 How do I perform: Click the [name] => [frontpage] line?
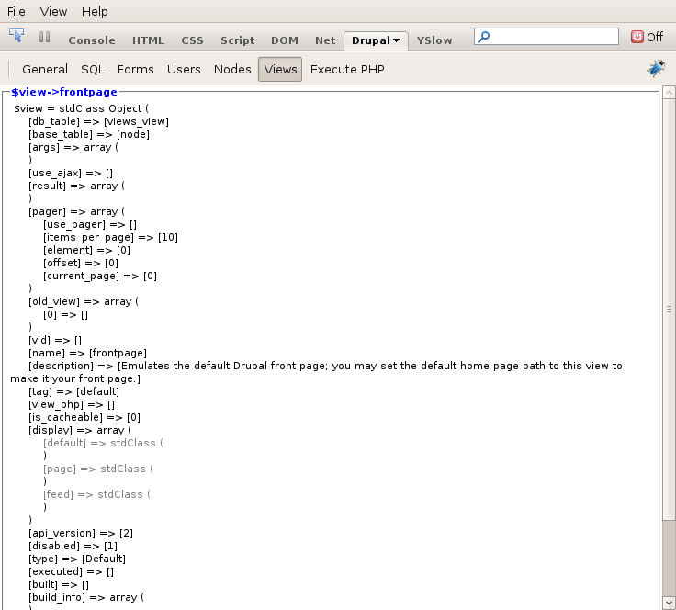pos(87,353)
